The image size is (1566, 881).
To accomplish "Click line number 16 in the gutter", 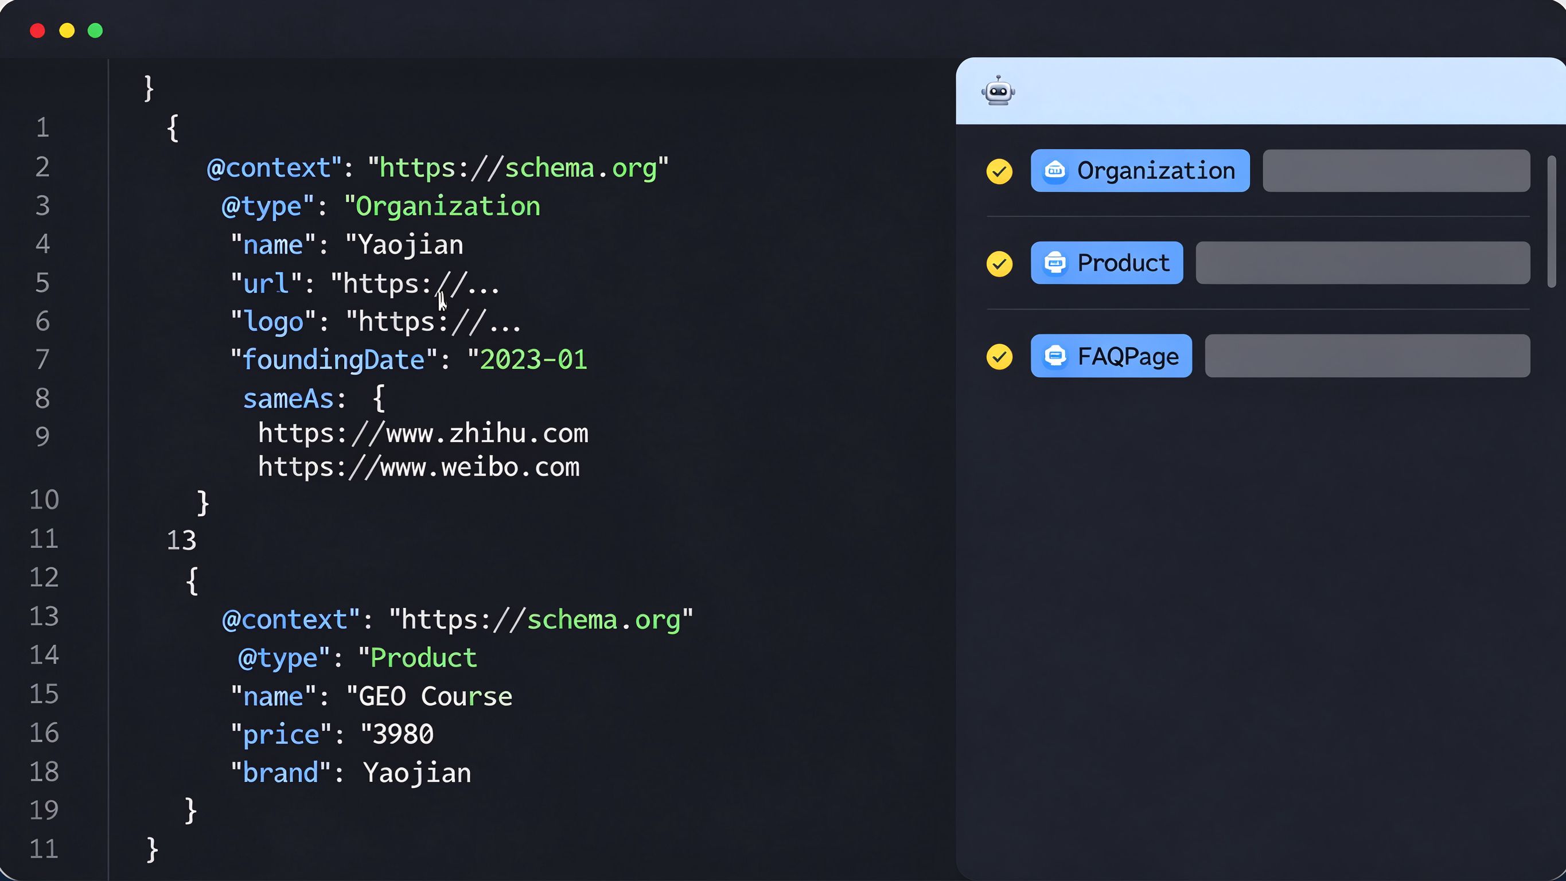I will [44, 733].
